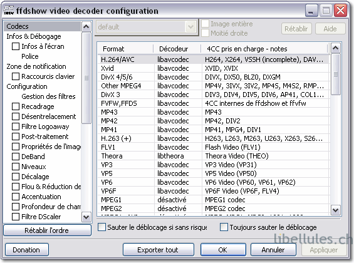The width and height of the screenshot is (354, 263).
Task: Click the codec table scroll-up arrow
Action: point(335,48)
